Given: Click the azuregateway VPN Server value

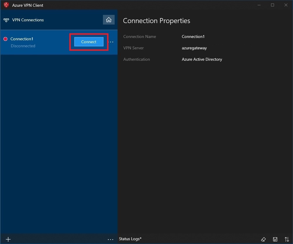Looking at the screenshot, I should (x=194, y=48).
